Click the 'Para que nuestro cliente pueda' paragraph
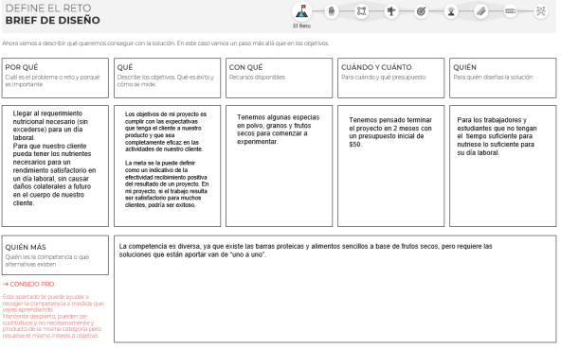Screen dimensions: 561x349 pyautogui.click(x=54, y=174)
